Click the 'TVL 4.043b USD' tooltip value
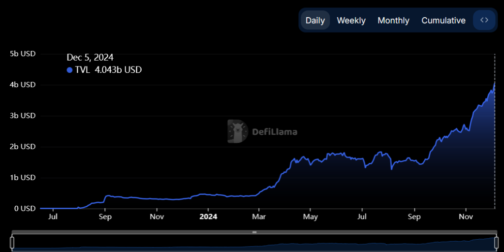Viewport: 504px width, 252px height. [x=109, y=70]
